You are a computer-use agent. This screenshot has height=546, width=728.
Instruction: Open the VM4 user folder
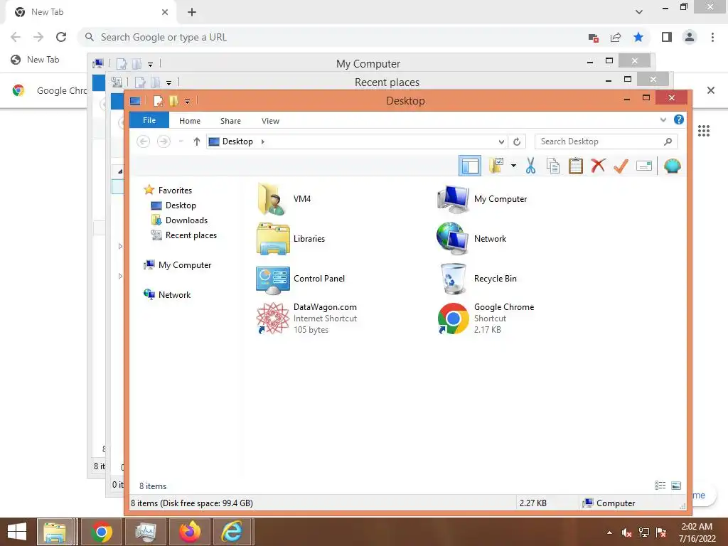pyautogui.click(x=271, y=199)
